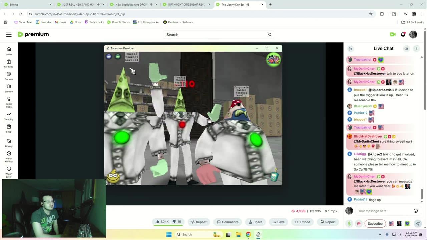The width and height of the screenshot is (427, 240).
Task: Open Browse in Rumble sidebar
Action: click(9, 88)
